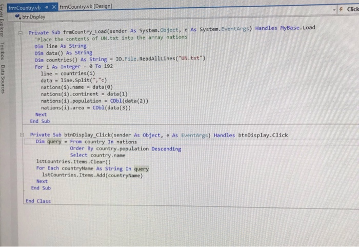The height and width of the screenshot is (247, 359).
Task: Open the Click event dropdown
Action: click(x=353, y=9)
